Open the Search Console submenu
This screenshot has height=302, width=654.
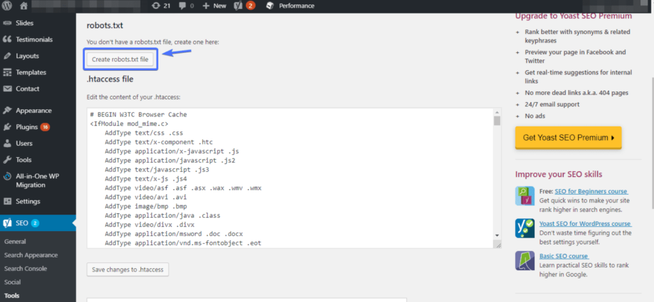(26, 269)
